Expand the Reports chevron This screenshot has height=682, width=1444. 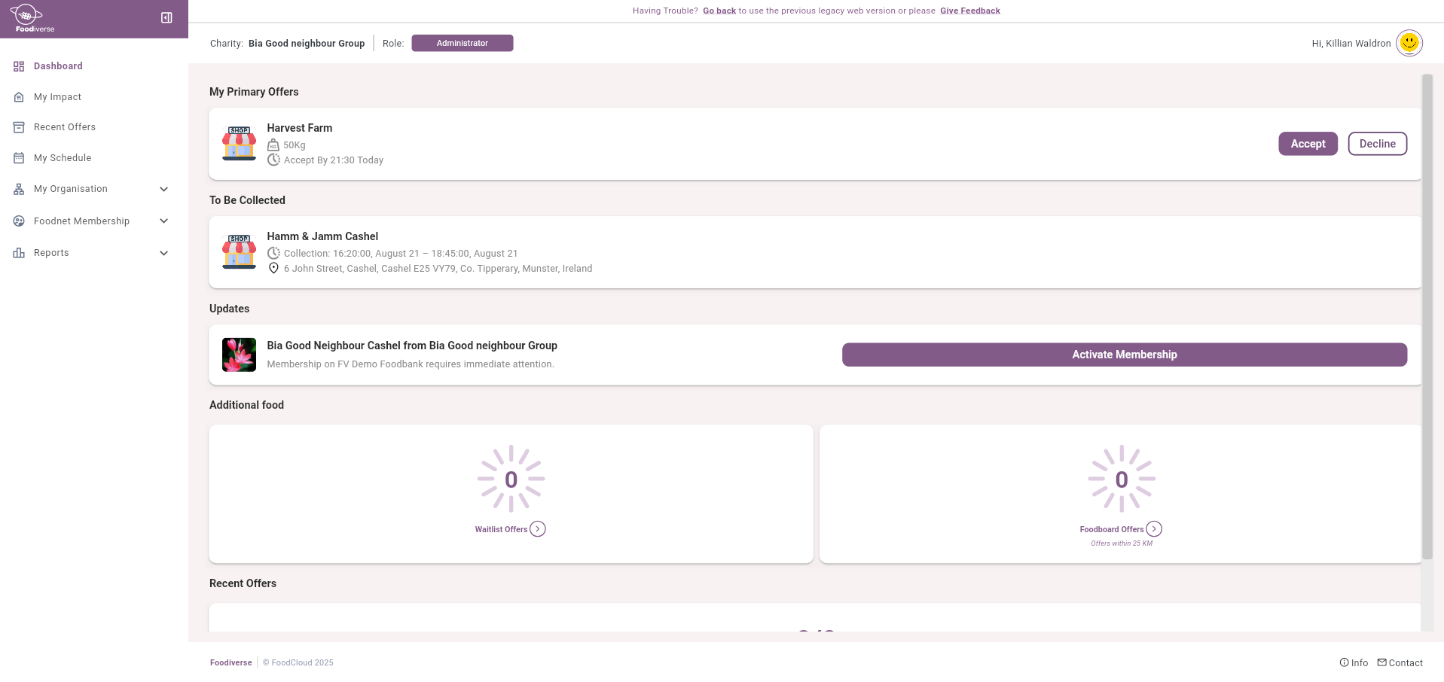coord(163,253)
